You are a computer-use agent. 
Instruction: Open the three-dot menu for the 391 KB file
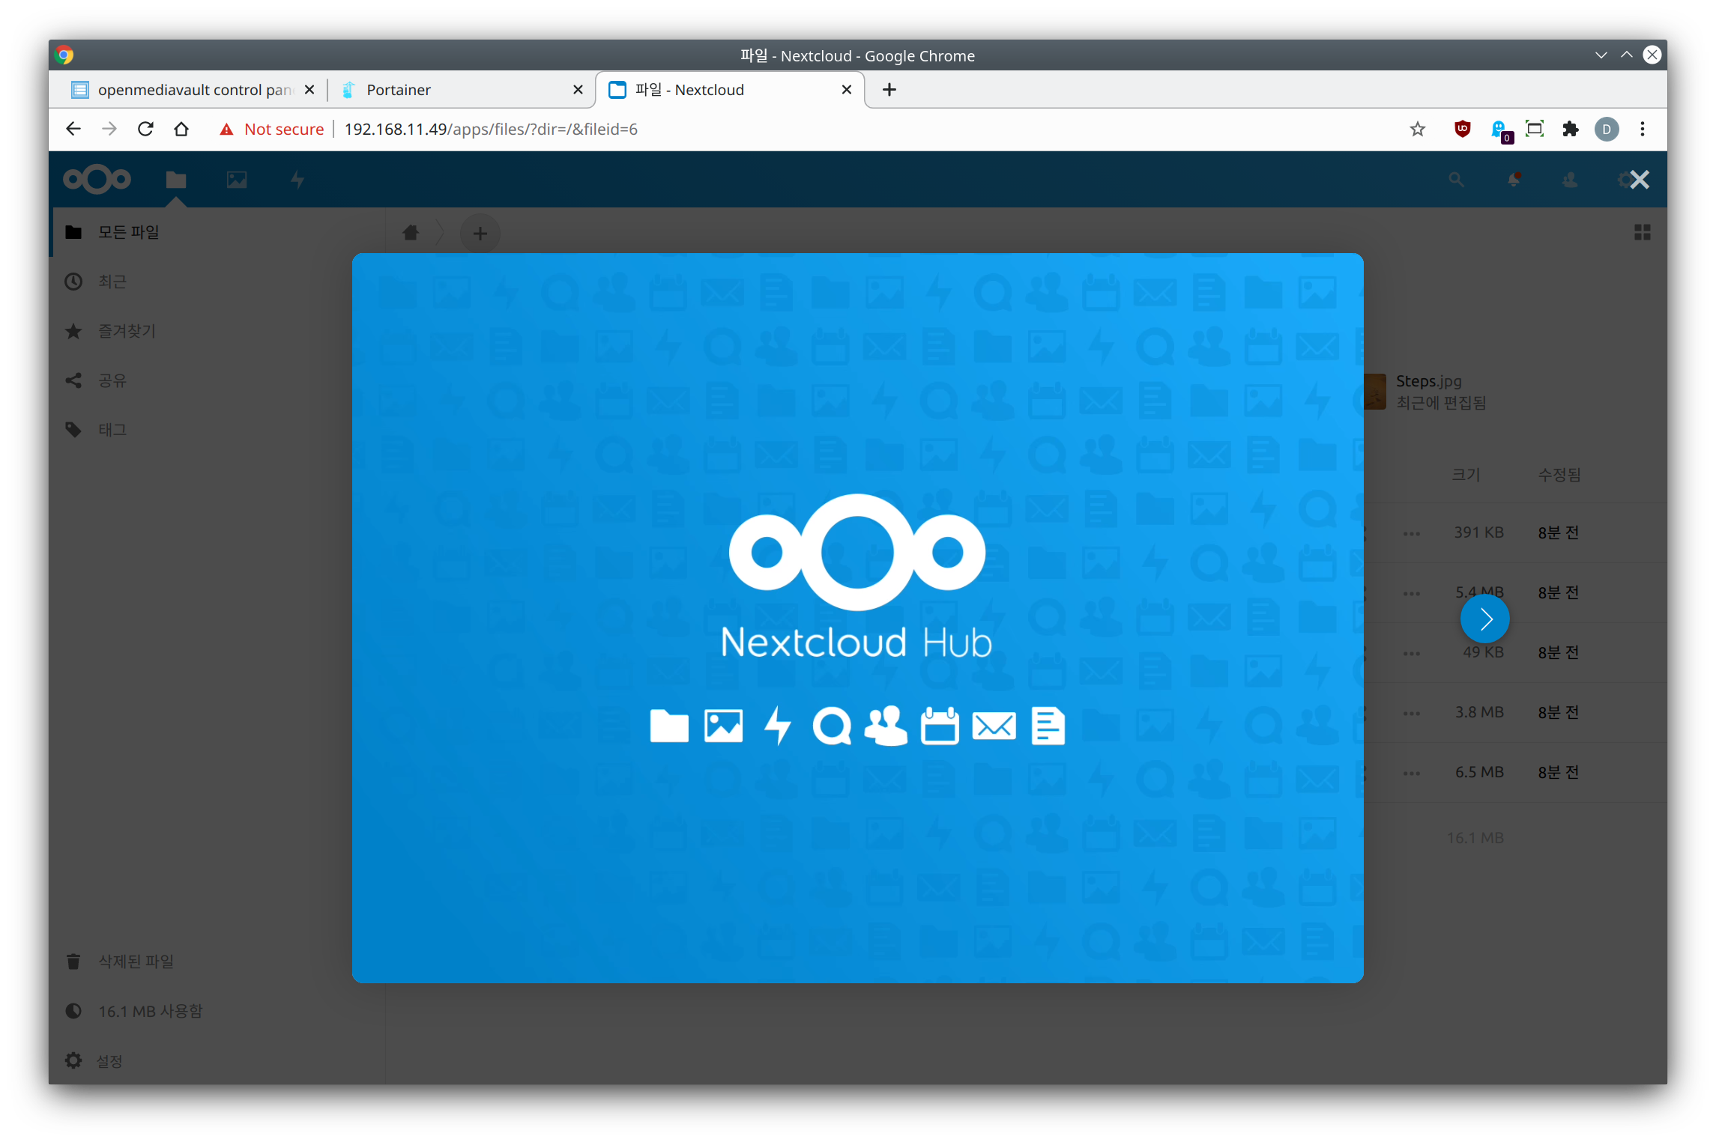pyautogui.click(x=1412, y=533)
